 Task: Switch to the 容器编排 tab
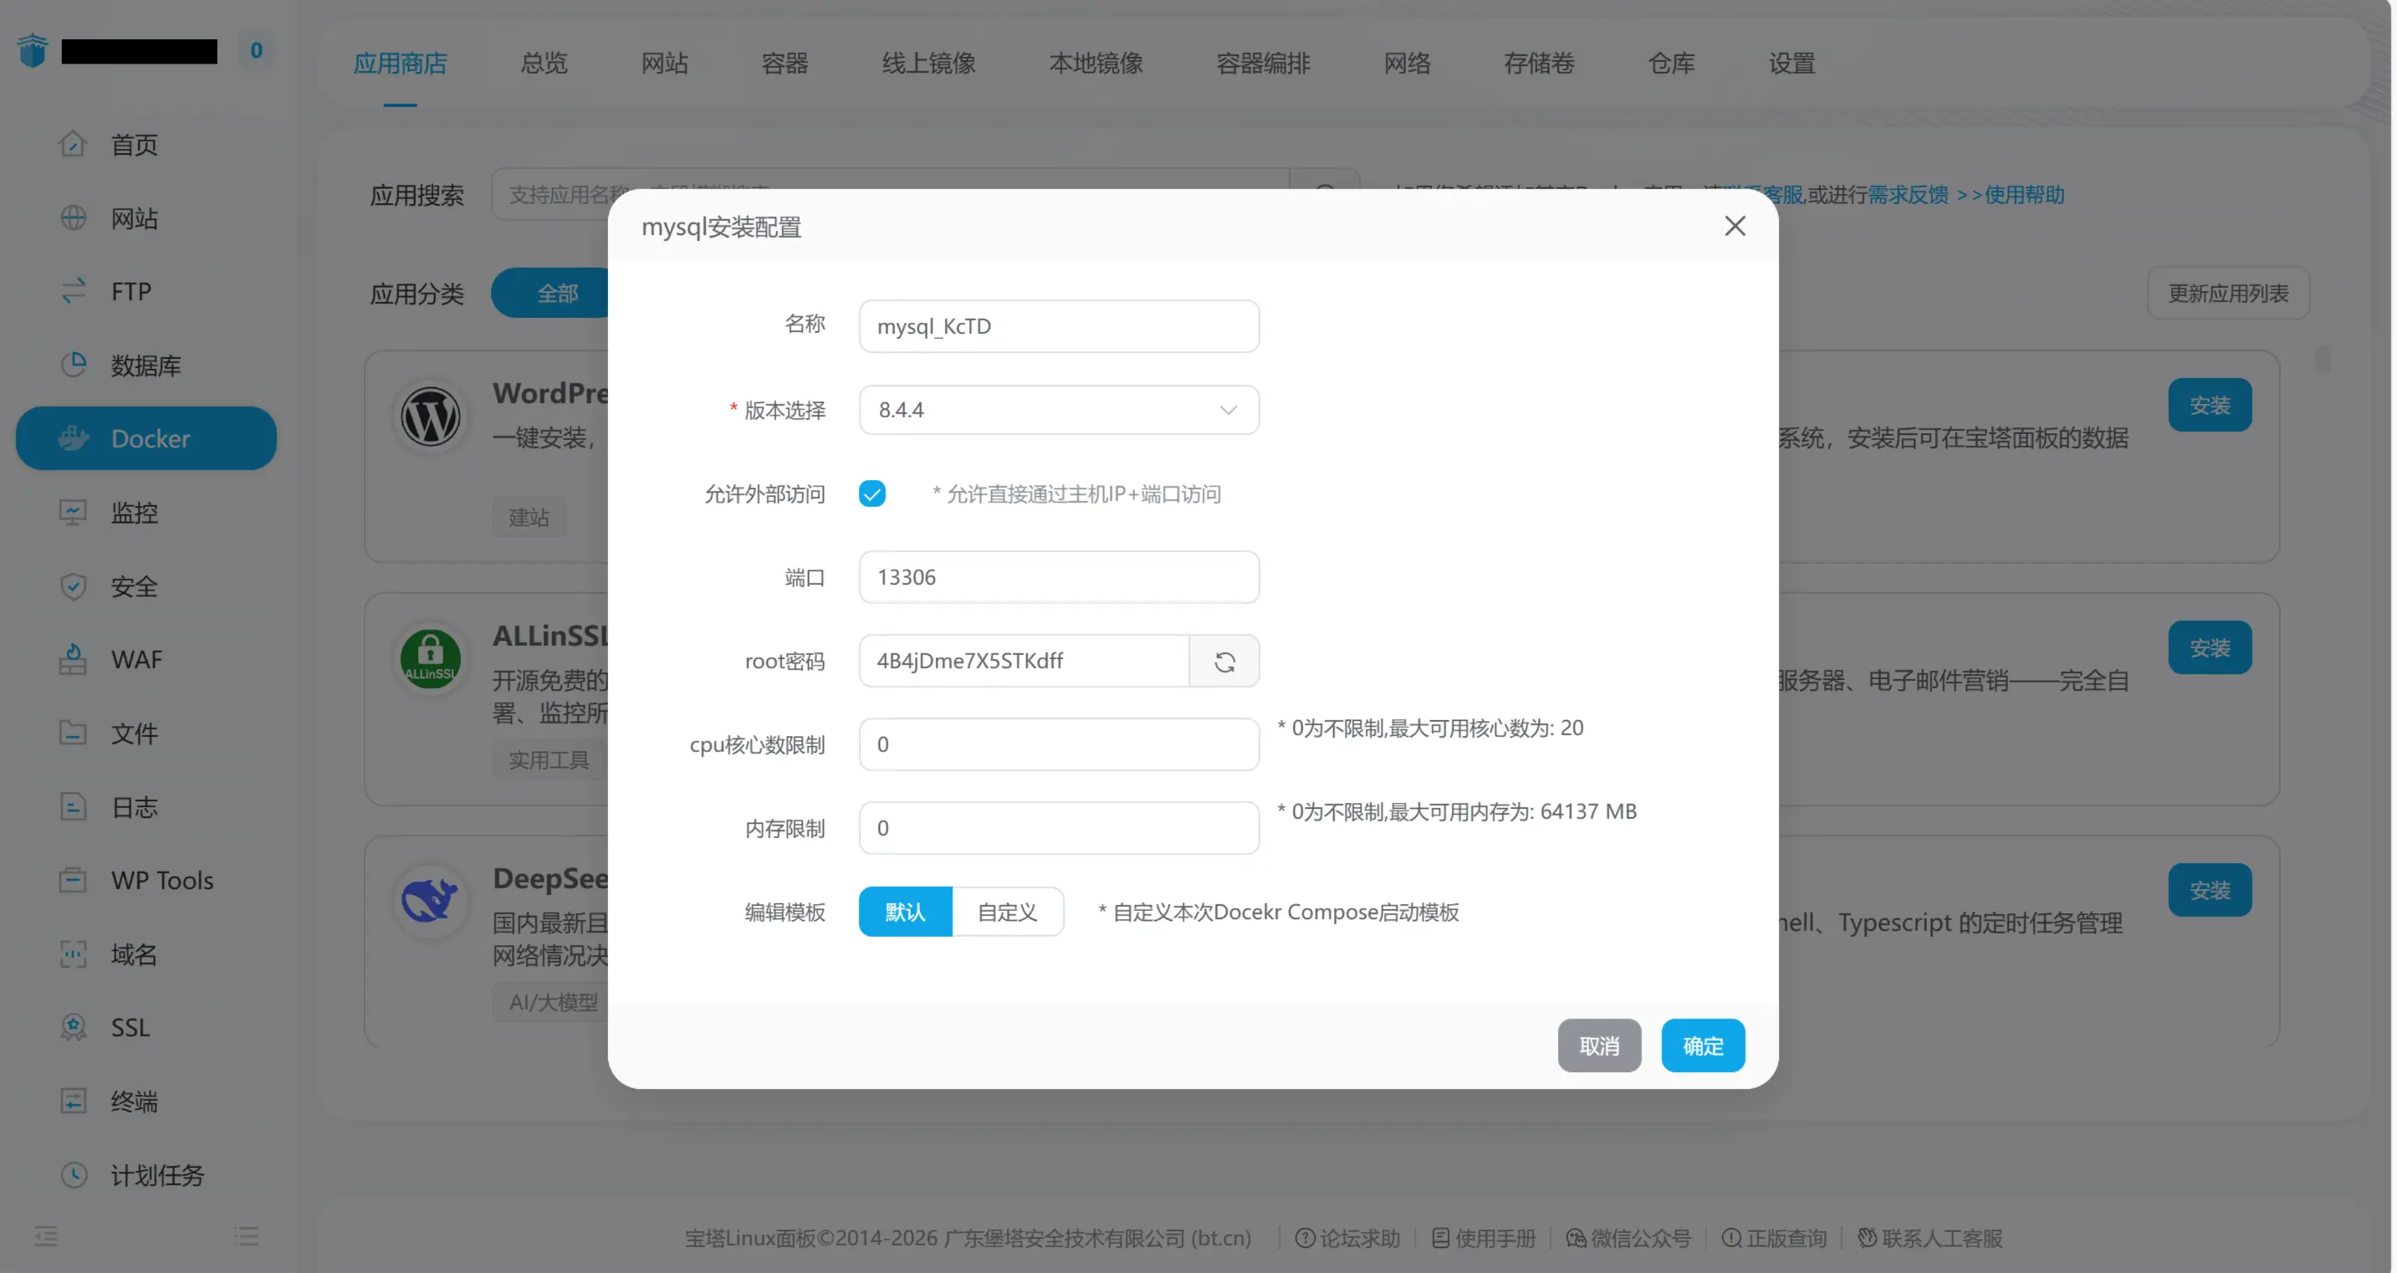coord(1264,64)
